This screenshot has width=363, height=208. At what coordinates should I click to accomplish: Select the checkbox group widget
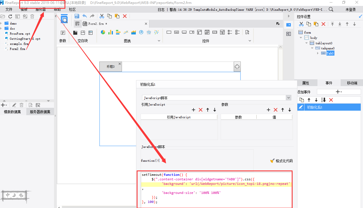coord(238,32)
